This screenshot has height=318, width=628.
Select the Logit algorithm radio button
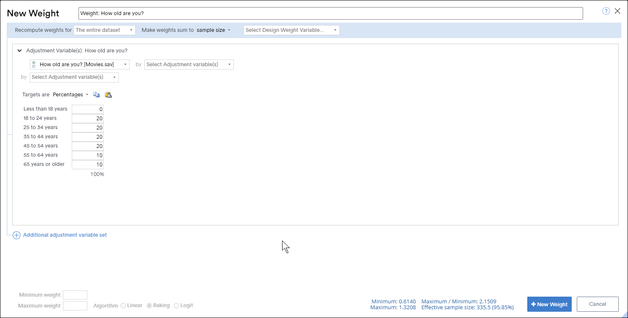176,305
